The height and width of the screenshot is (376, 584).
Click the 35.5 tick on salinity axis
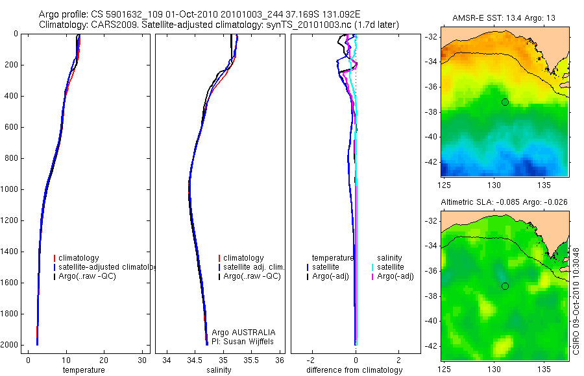tap(251, 360)
